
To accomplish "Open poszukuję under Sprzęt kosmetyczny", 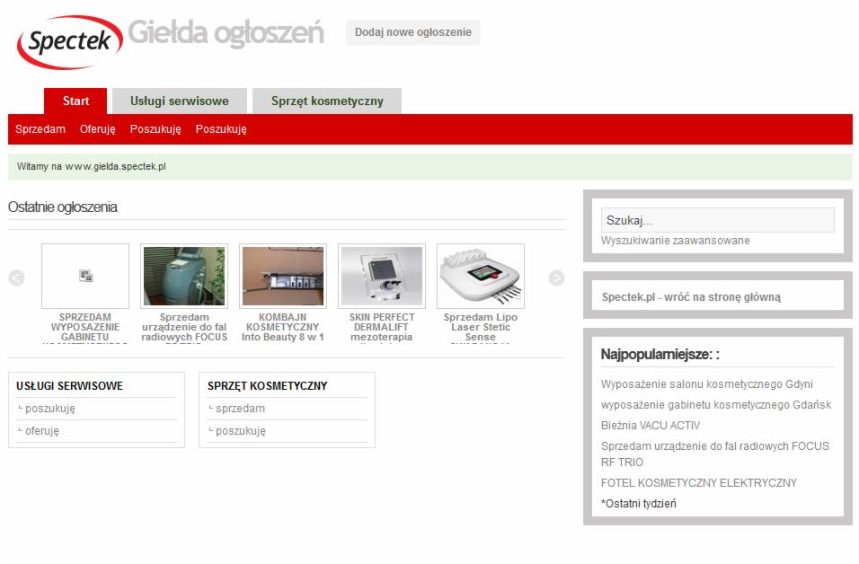I will tap(240, 431).
